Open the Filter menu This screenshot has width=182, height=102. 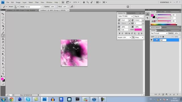(x=37, y=2)
